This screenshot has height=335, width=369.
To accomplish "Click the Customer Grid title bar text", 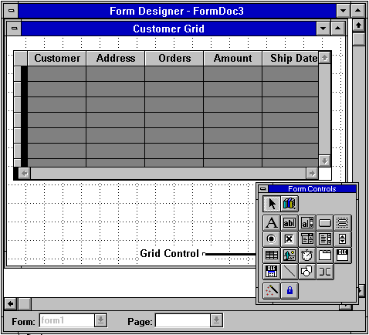I will [168, 29].
